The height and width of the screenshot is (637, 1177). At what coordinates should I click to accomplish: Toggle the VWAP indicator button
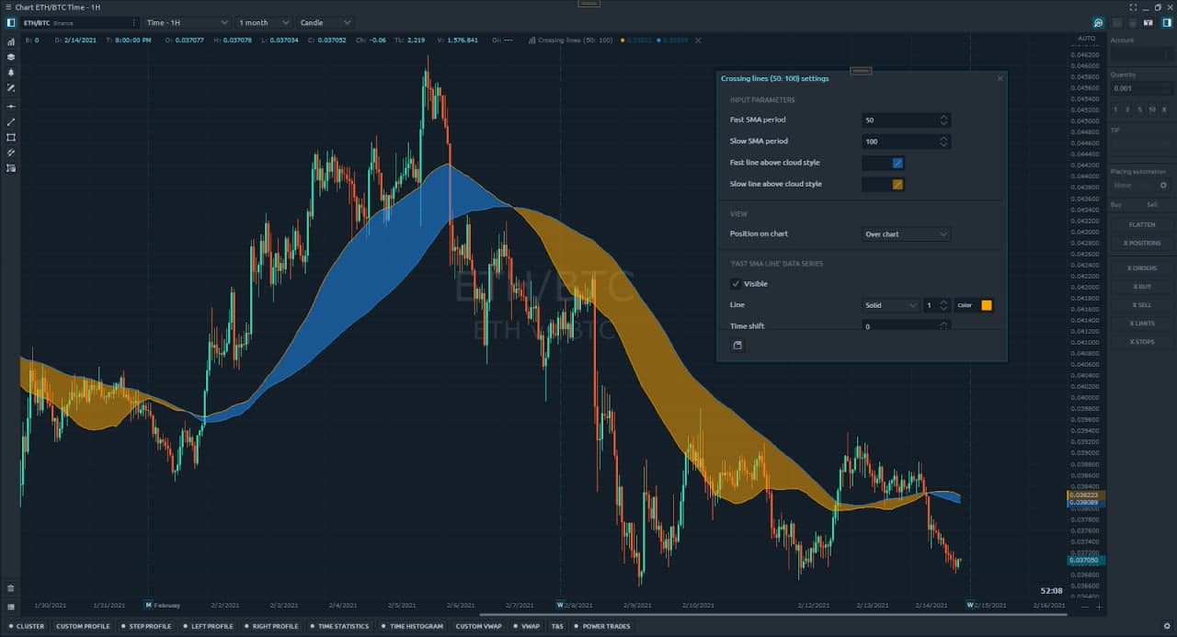click(x=530, y=626)
